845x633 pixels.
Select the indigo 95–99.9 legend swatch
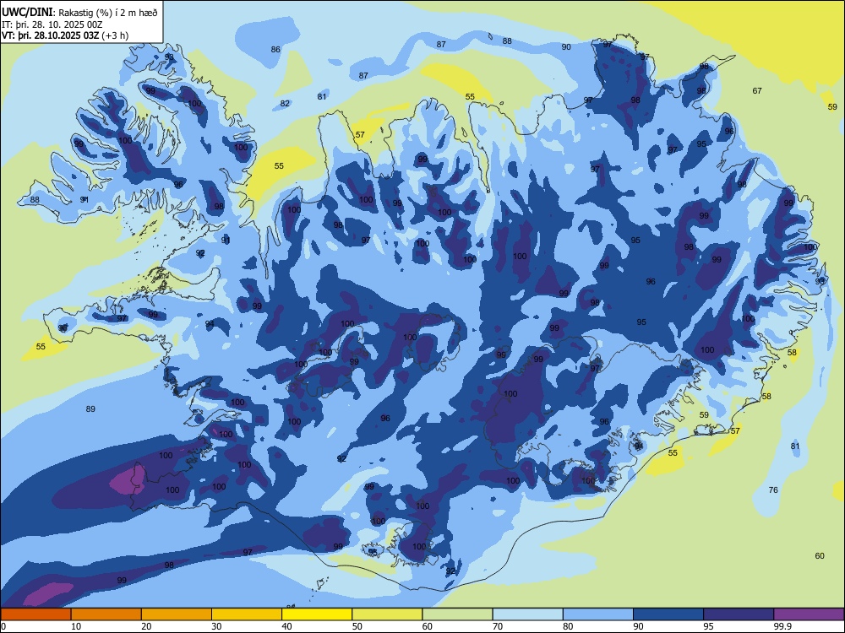739,614
